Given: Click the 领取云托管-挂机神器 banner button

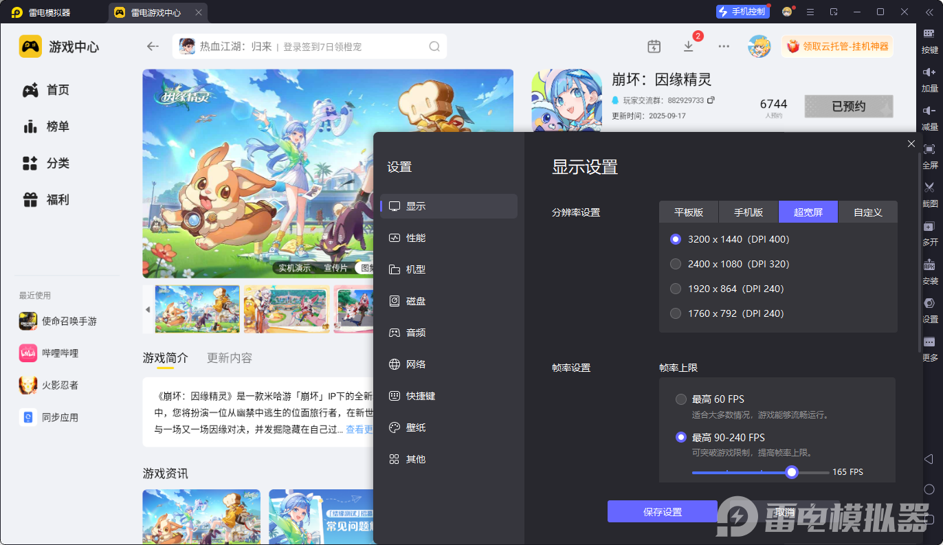Looking at the screenshot, I should point(837,47).
